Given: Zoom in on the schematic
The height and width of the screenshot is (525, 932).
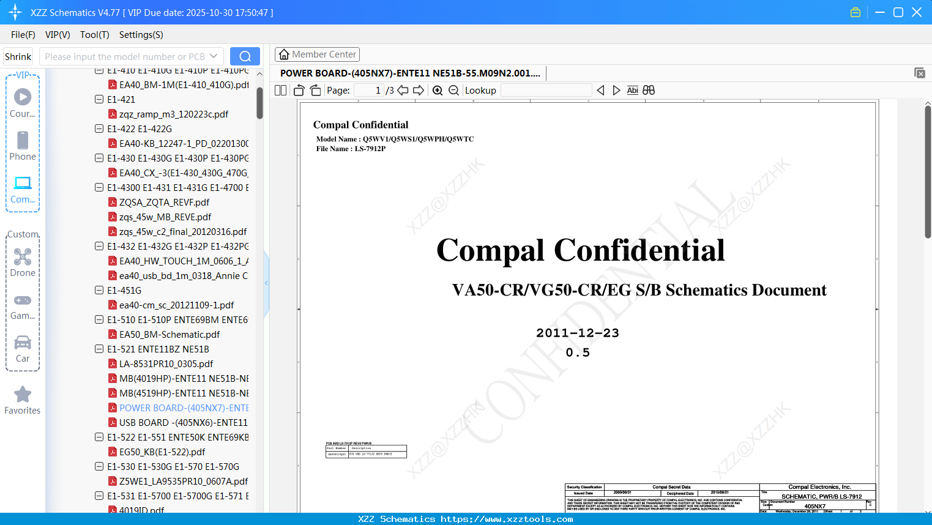Looking at the screenshot, I should (x=438, y=91).
